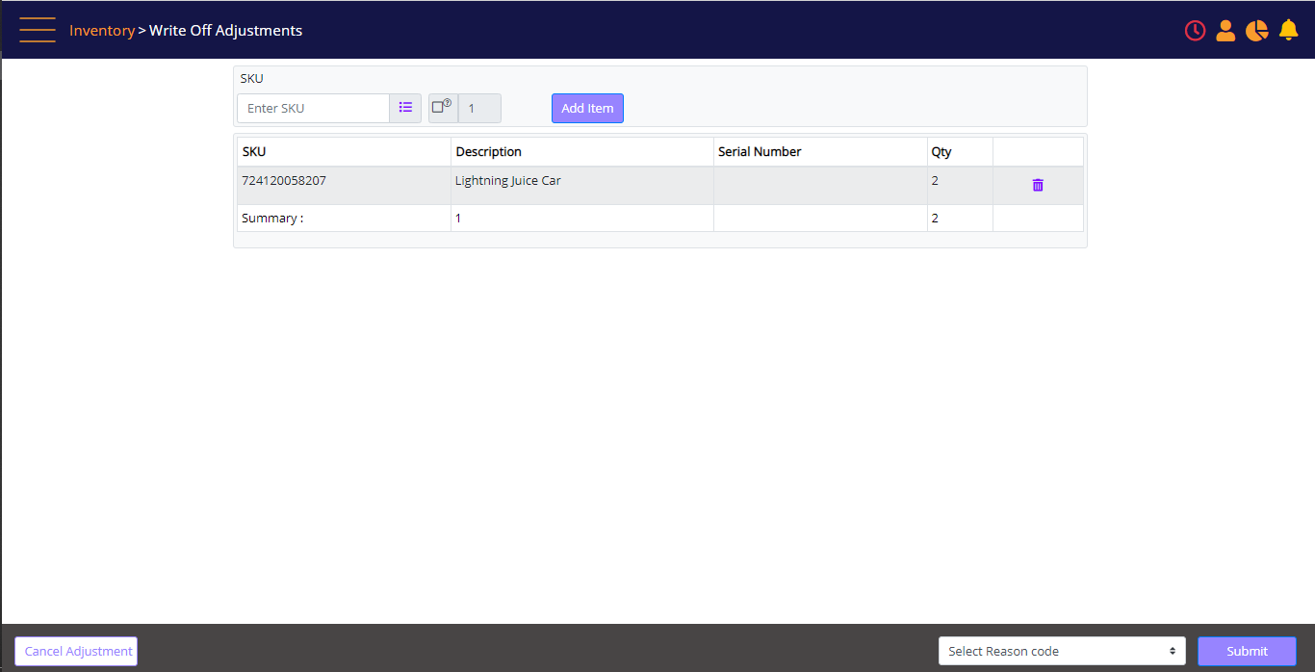Click the summary total Qty 2
Image resolution: width=1315 pixels, height=672 pixels.
[x=935, y=218]
